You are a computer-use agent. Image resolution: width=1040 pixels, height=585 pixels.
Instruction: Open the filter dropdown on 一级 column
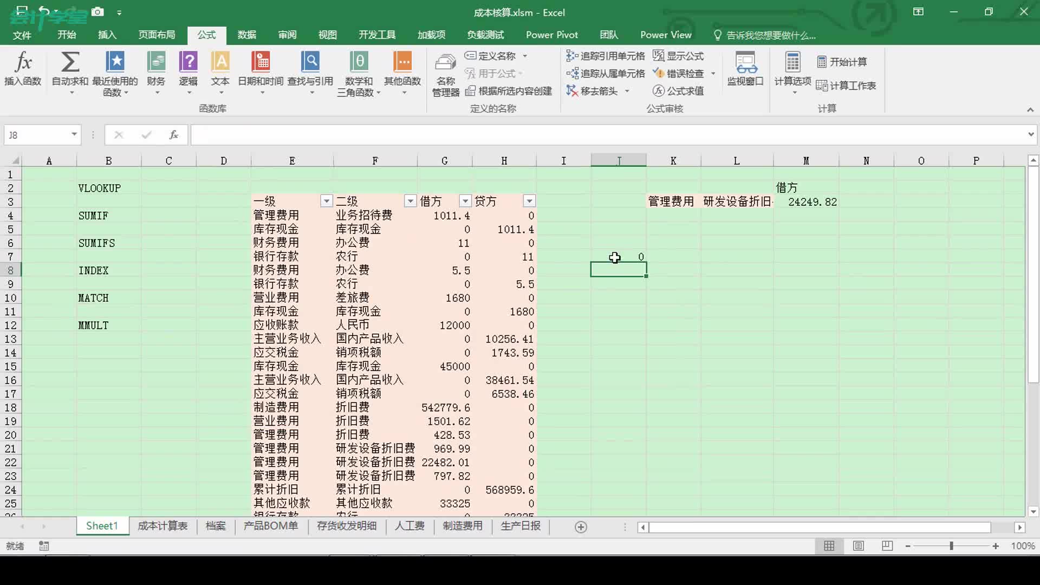[x=326, y=201]
